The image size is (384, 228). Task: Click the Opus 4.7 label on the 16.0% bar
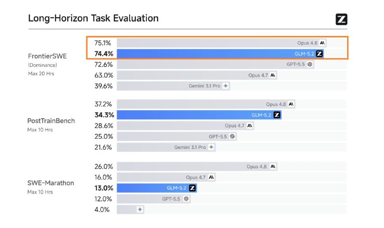point(195,177)
